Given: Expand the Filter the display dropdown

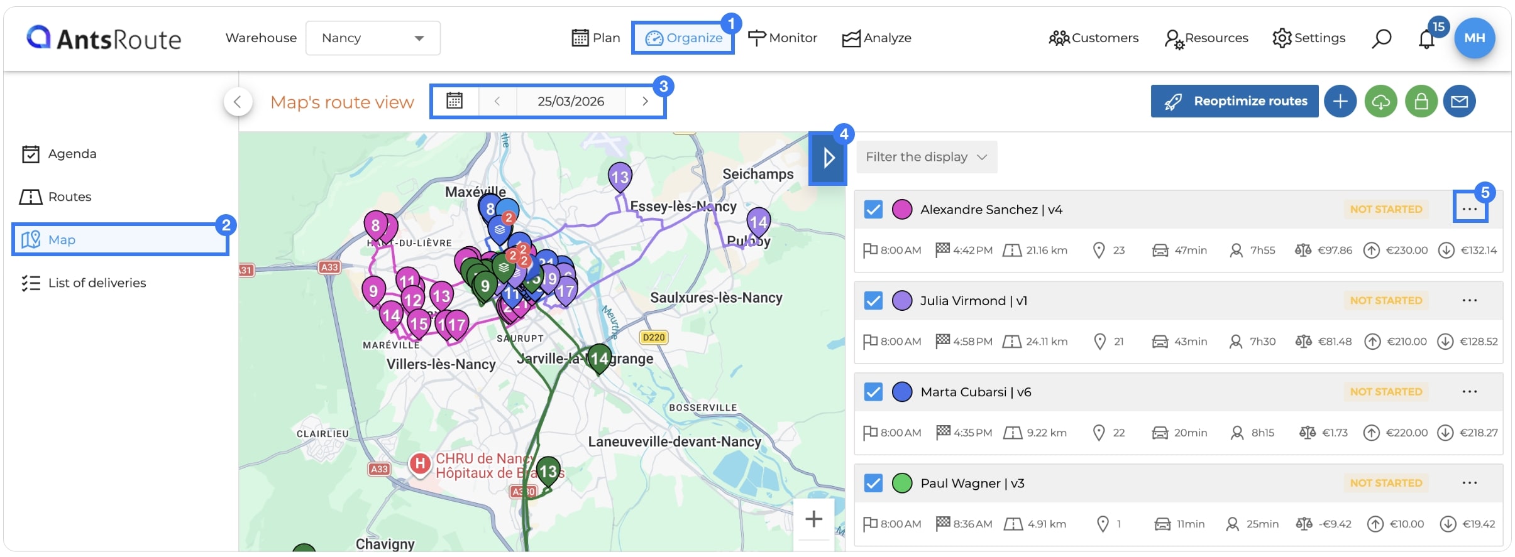Looking at the screenshot, I should click(927, 157).
